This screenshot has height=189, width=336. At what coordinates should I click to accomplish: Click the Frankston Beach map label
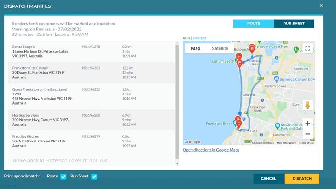pos(219,124)
